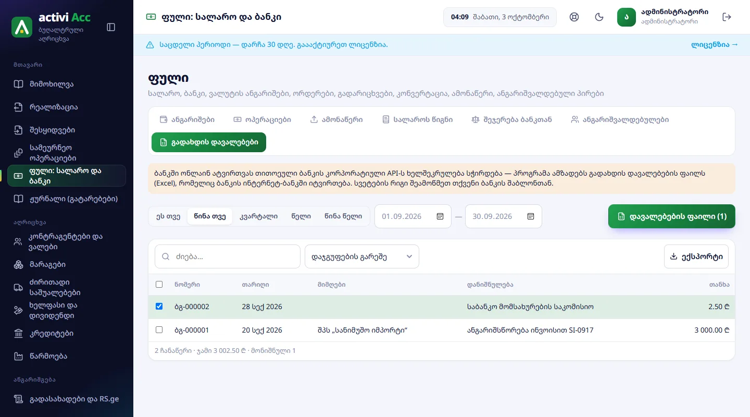Select ეს თვე period filter
Screen dimensions: 750x417
168,216
